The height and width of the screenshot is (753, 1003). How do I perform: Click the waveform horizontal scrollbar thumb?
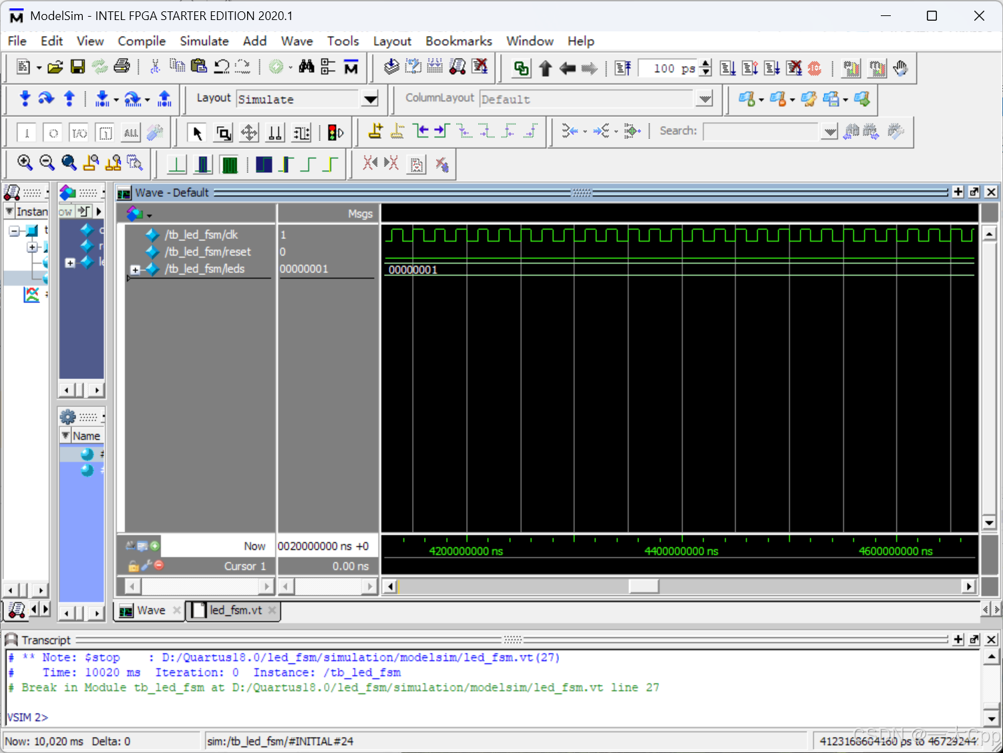tap(644, 586)
